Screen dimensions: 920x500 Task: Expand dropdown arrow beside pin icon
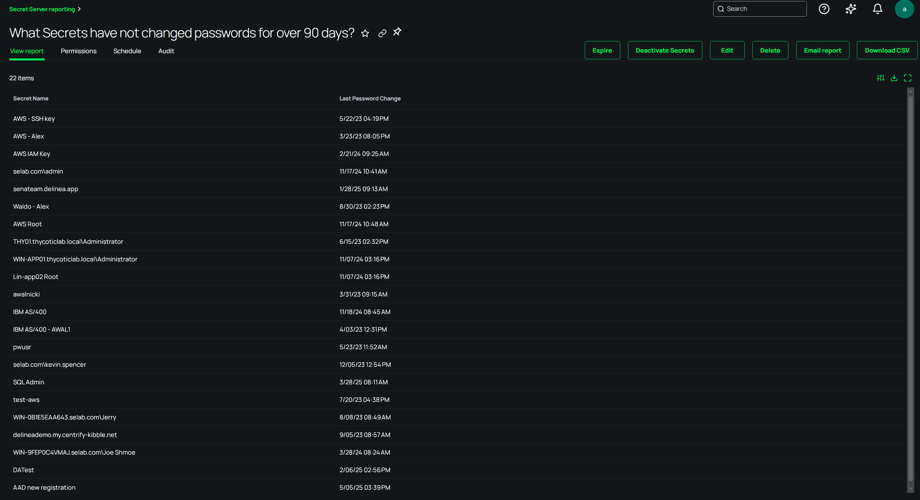(407, 32)
